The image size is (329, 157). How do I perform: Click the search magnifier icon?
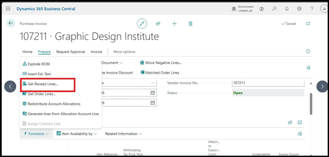(x=274, y=9)
